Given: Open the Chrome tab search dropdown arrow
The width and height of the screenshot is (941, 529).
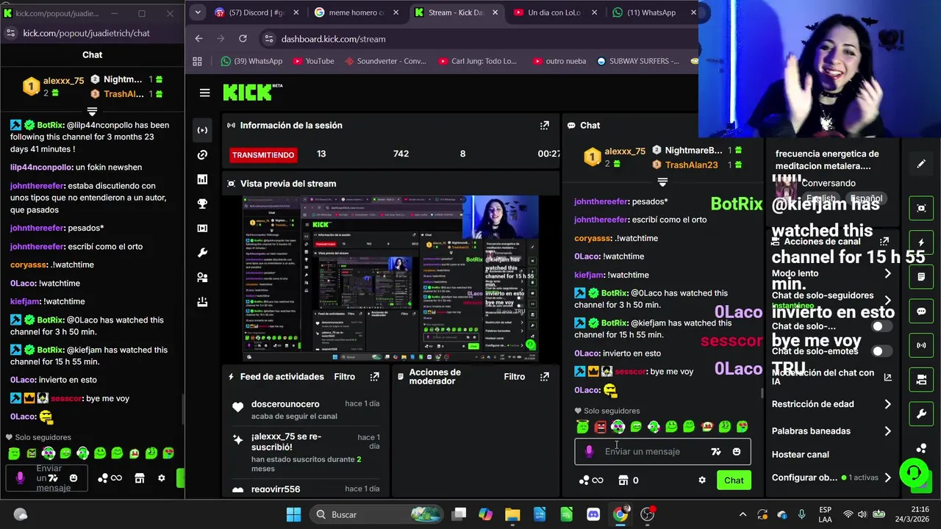Looking at the screenshot, I should click(x=198, y=12).
